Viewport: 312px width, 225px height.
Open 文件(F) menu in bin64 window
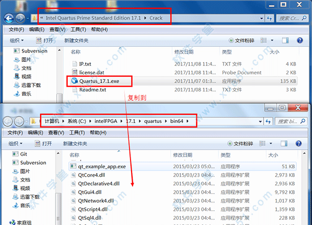tap(15, 133)
